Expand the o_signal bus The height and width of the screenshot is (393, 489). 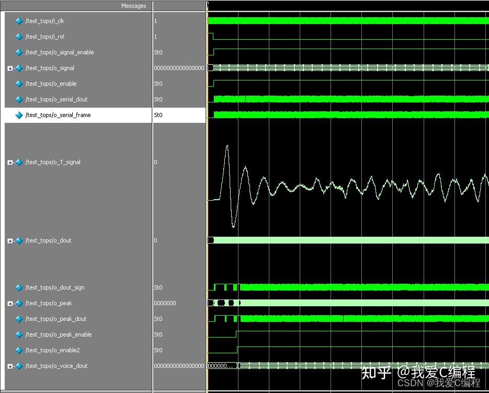point(10,68)
